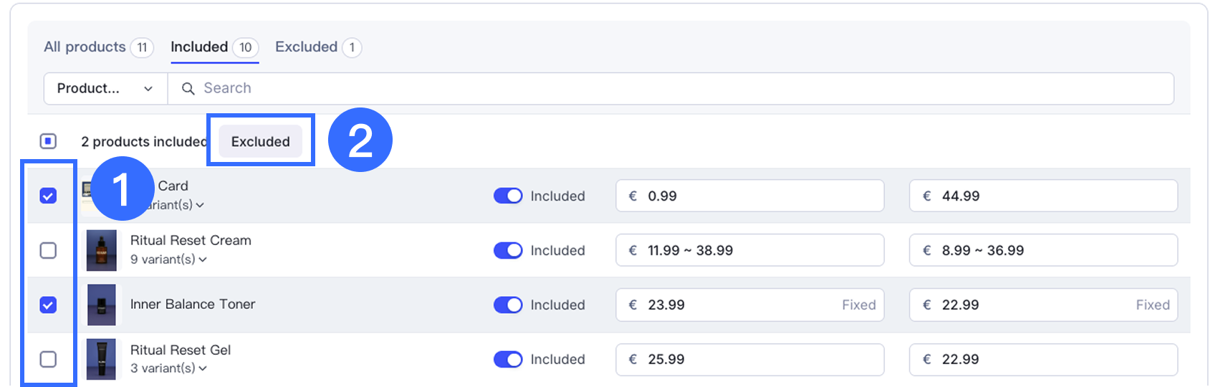Click into the Search field
Image resolution: width=1218 pixels, height=387 pixels.
(x=645, y=88)
